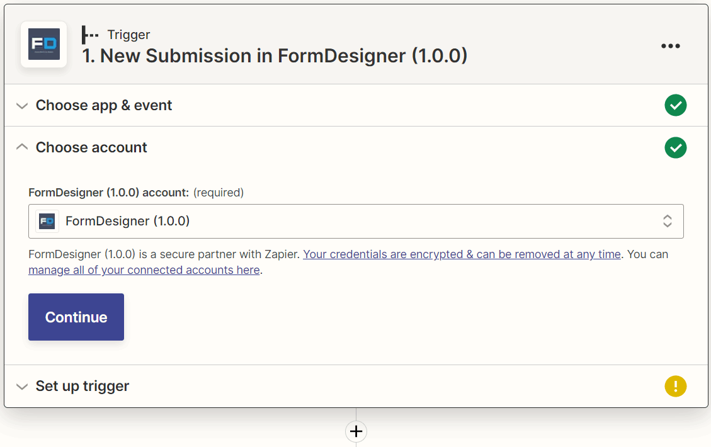Select the Choose account section header
711x447 pixels.
pos(91,147)
